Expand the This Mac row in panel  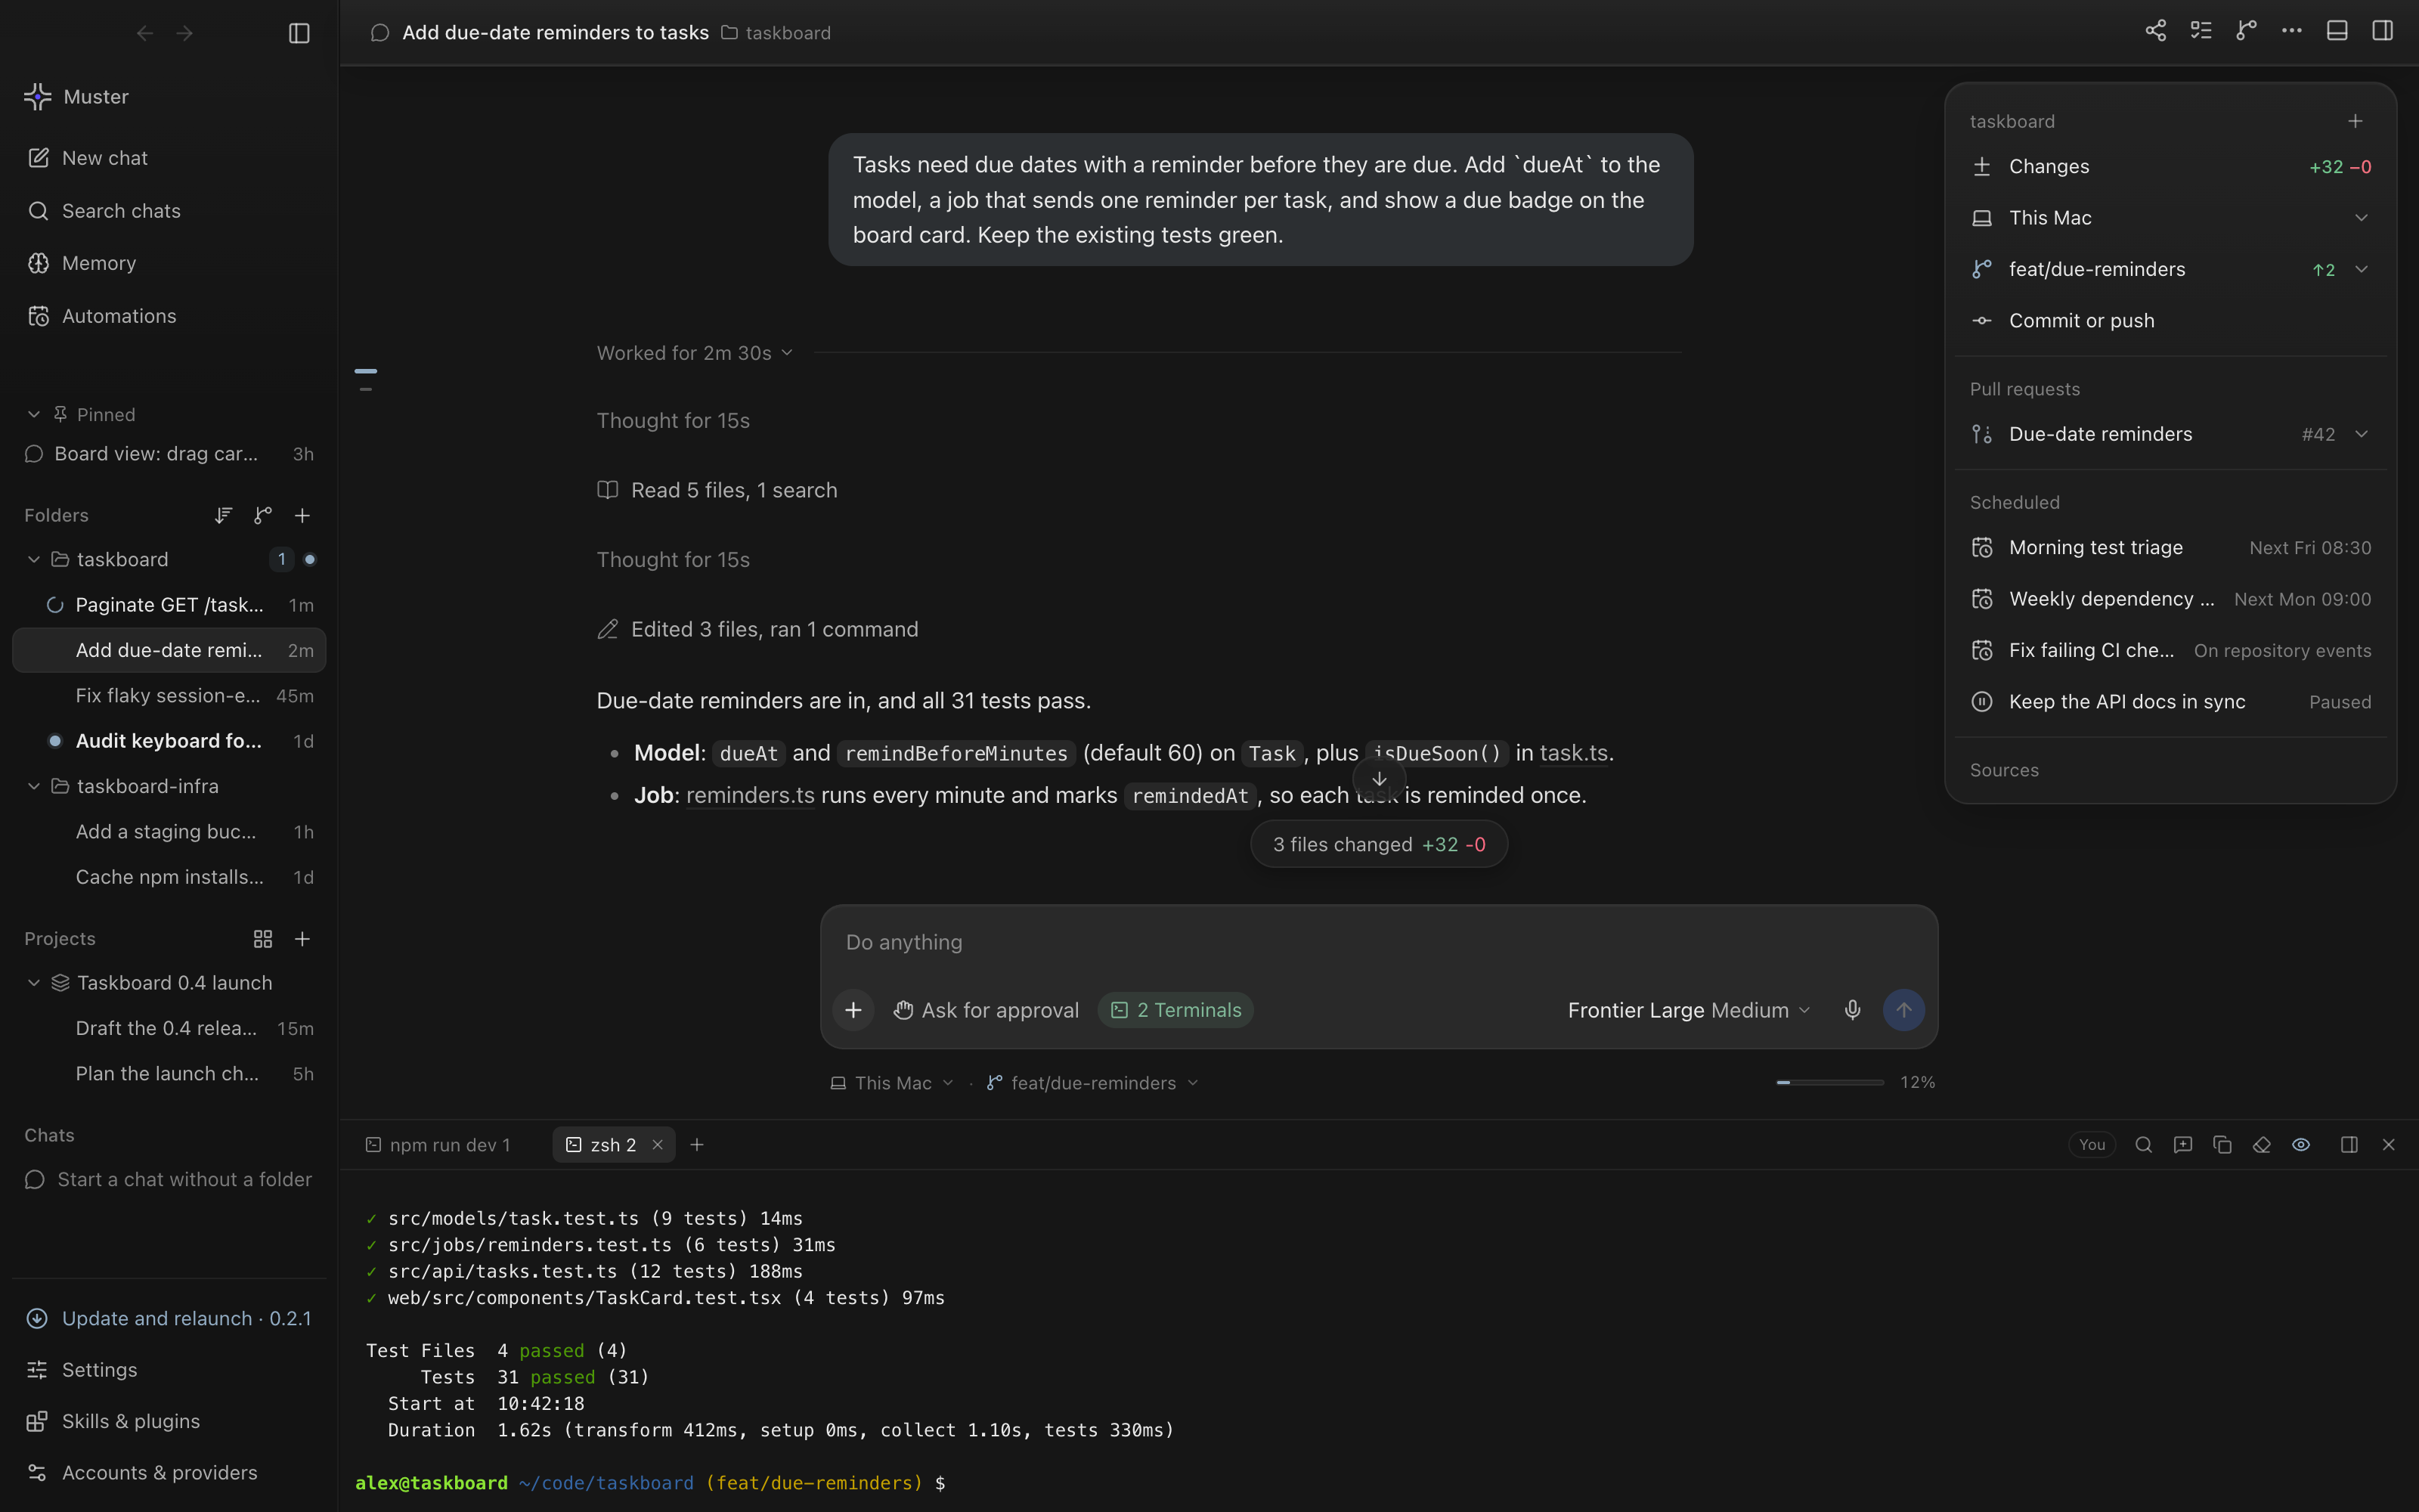click(2170, 218)
